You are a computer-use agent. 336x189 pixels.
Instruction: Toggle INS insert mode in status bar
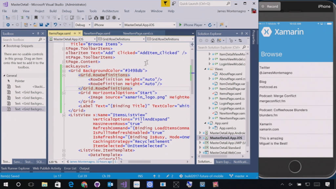pos(140,176)
